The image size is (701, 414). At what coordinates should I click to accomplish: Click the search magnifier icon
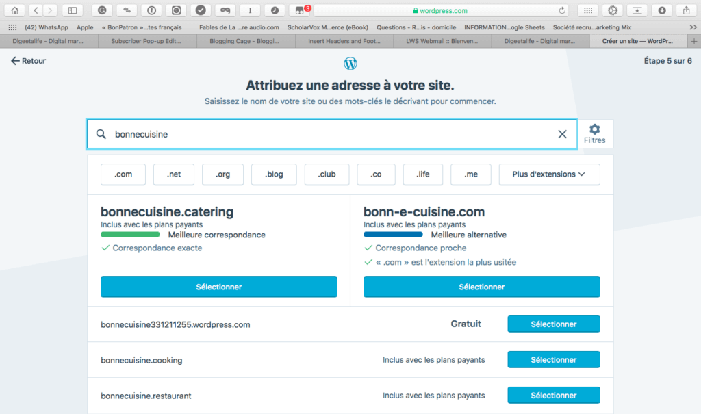[x=101, y=134]
